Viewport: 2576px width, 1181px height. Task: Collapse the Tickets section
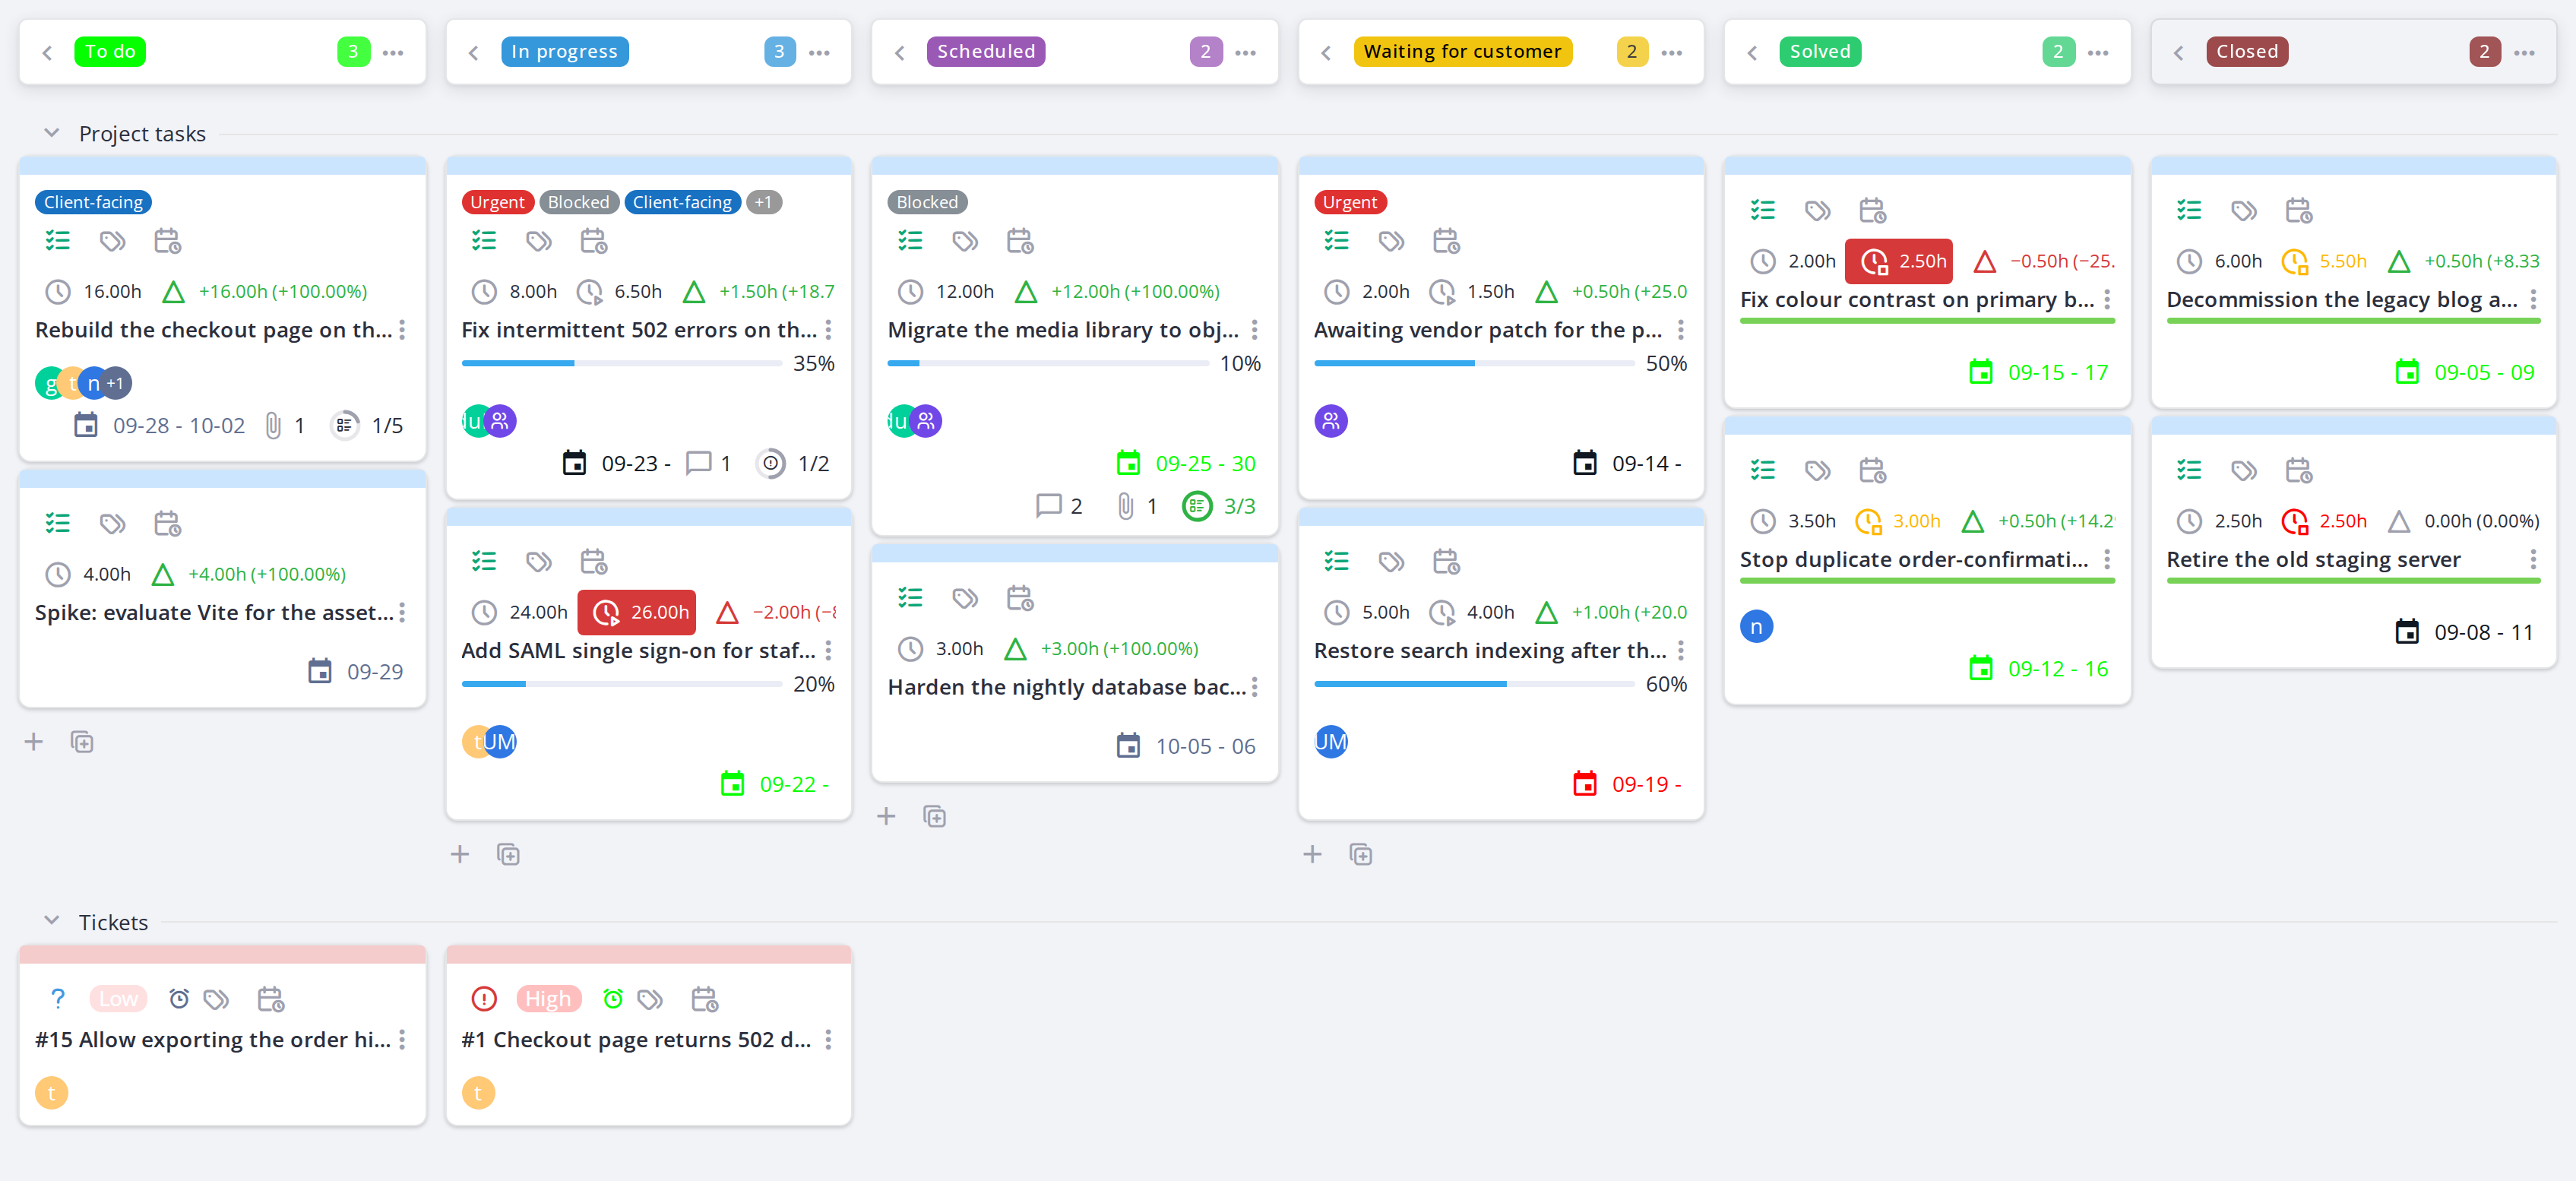tap(52, 921)
